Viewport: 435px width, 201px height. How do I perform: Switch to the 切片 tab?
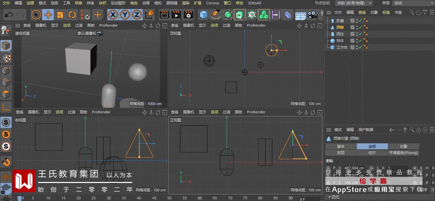pyautogui.click(x=372, y=153)
